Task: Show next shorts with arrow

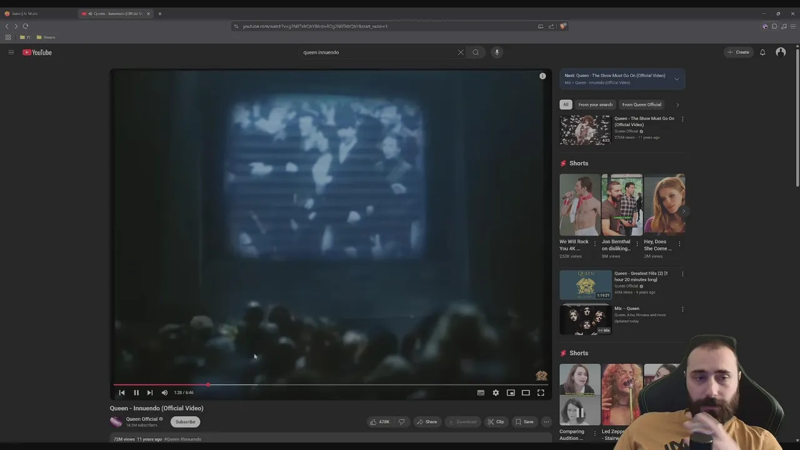Action: [684, 211]
